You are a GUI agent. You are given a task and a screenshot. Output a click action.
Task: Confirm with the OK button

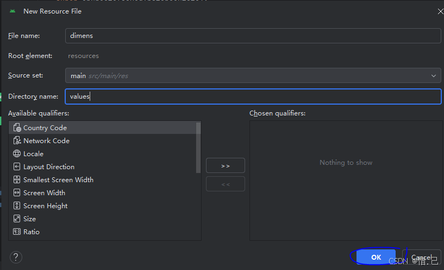(x=376, y=257)
